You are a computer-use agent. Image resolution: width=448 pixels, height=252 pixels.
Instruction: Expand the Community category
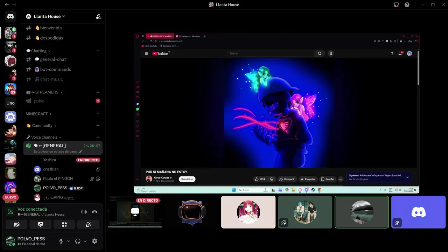pos(41,126)
